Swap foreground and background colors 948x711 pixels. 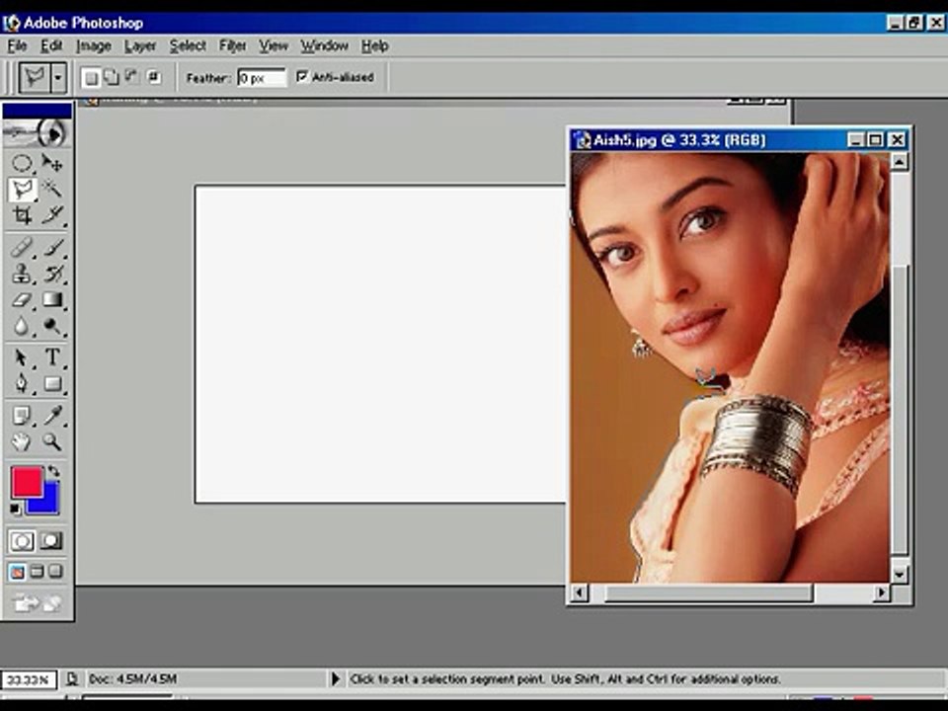pos(54,471)
